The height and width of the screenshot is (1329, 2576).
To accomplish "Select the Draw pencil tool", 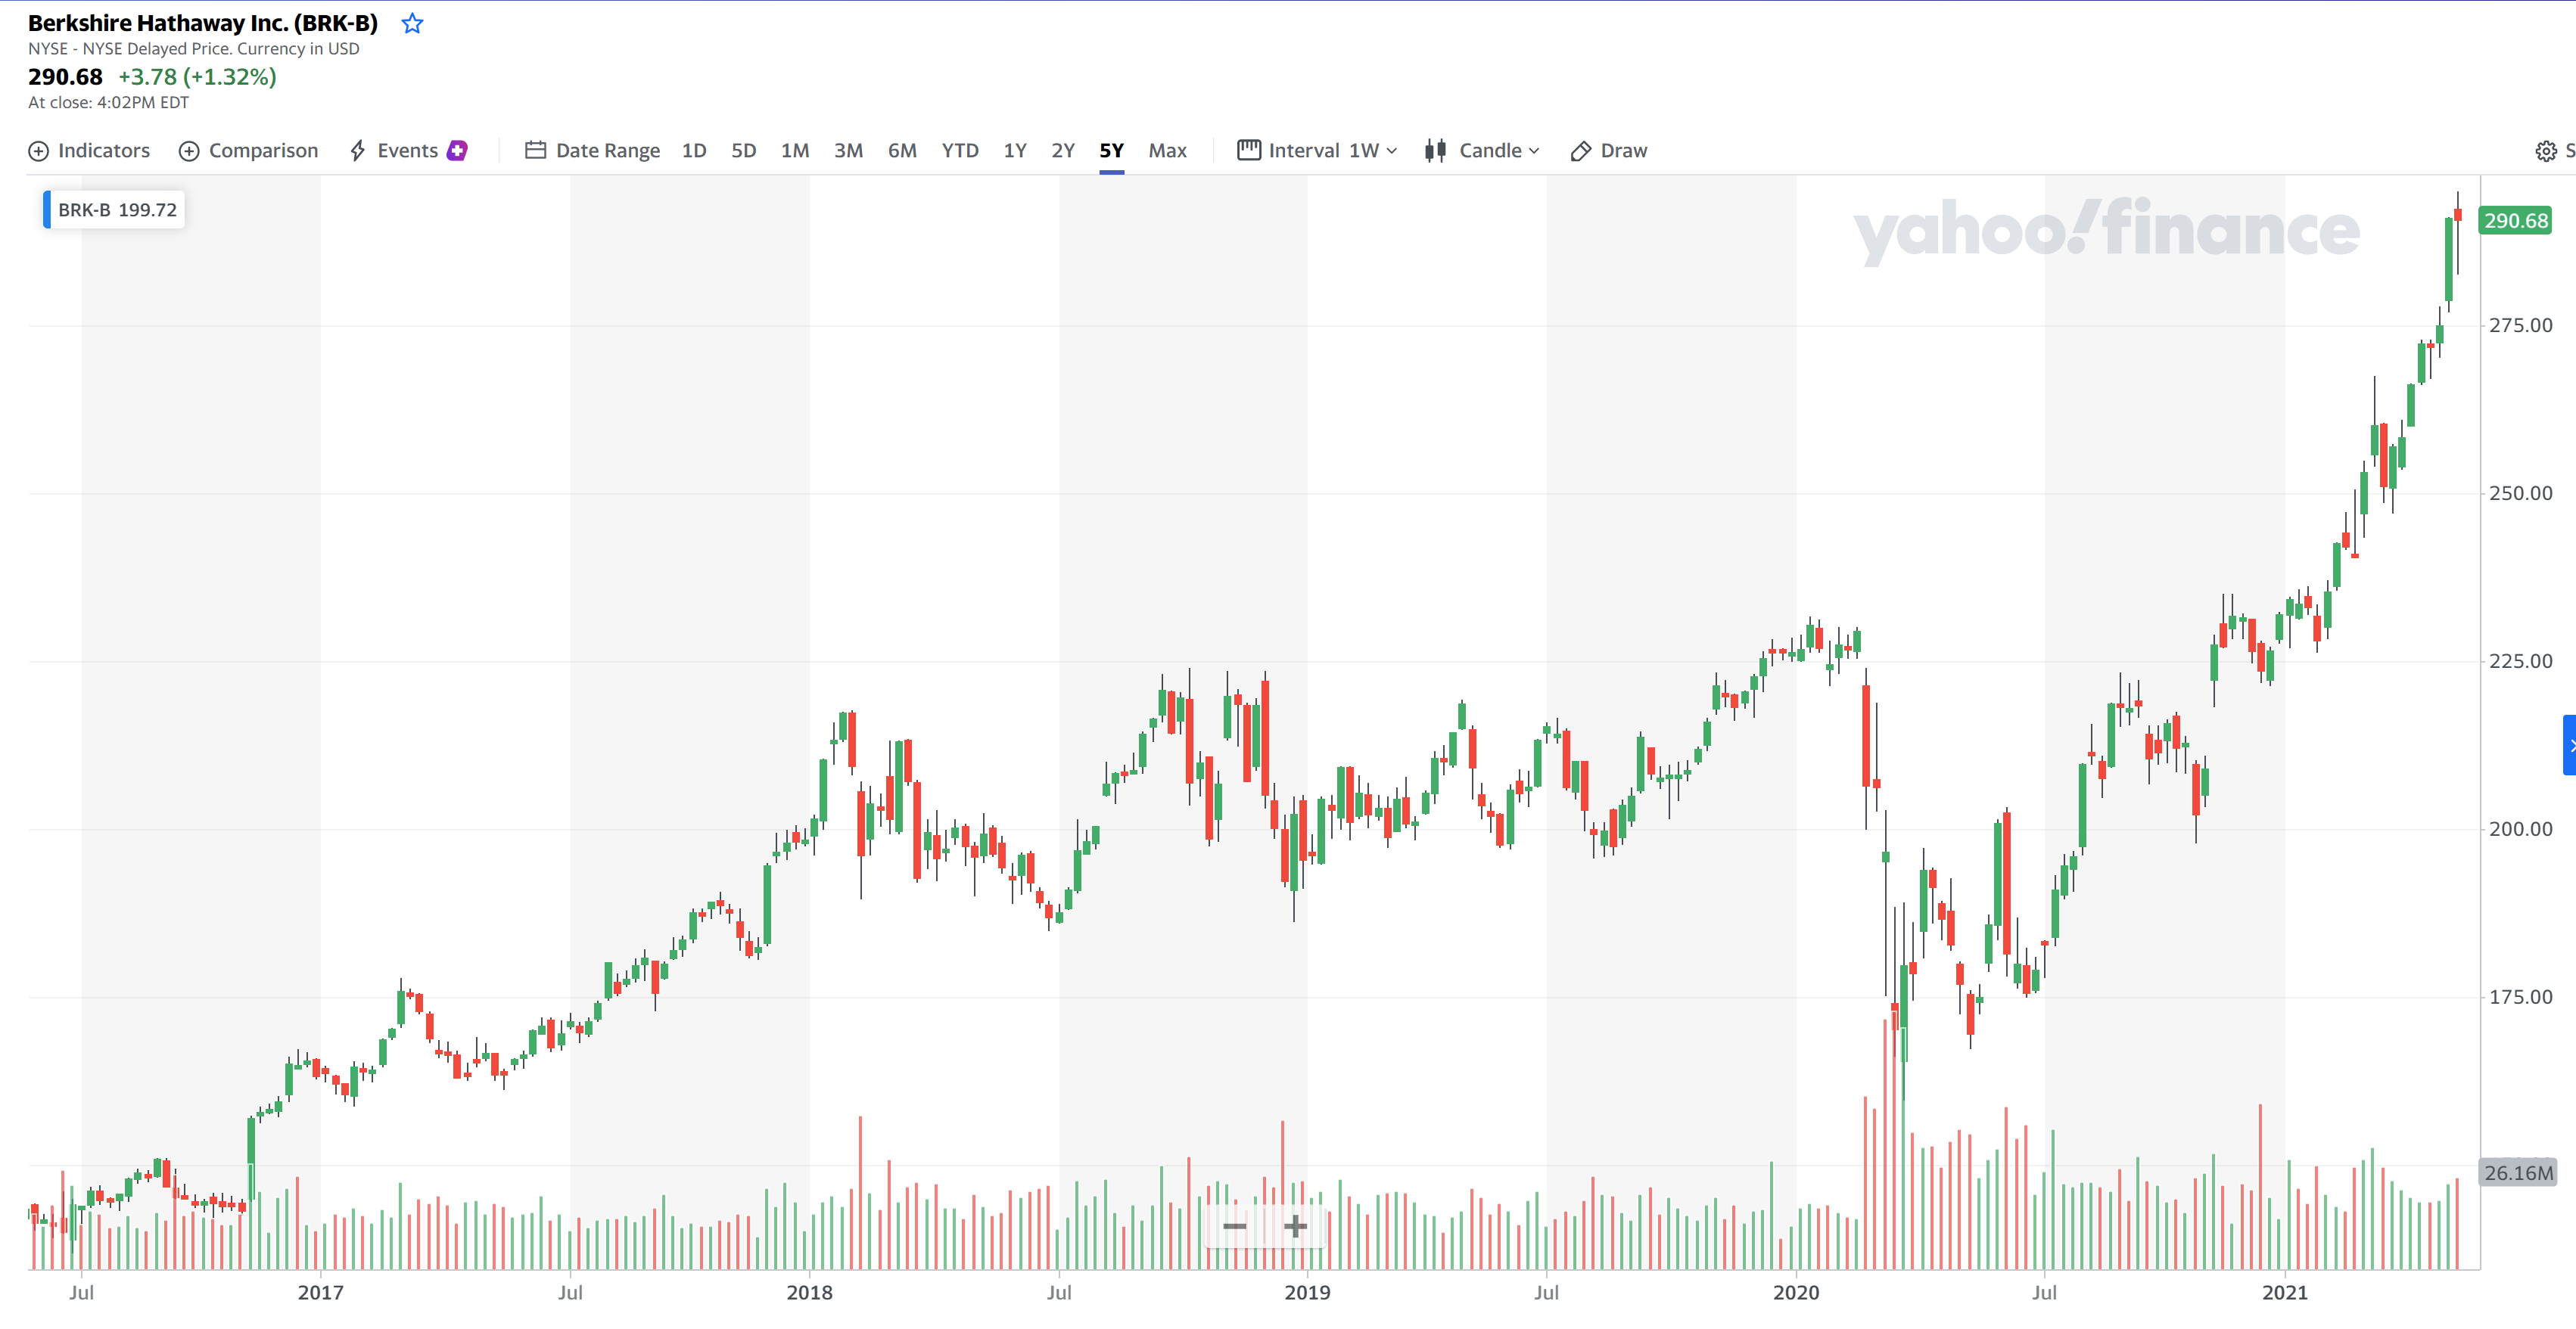I will pyautogui.click(x=1580, y=151).
